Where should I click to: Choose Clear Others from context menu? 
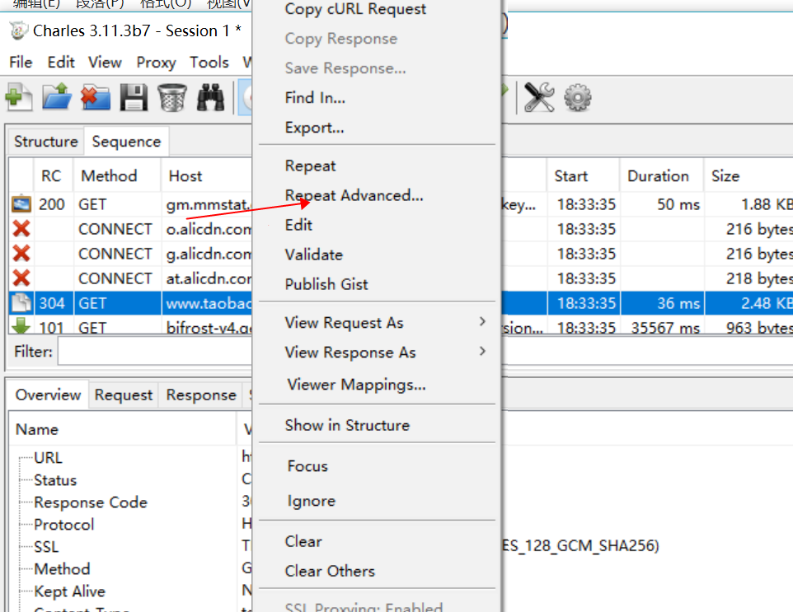point(330,571)
